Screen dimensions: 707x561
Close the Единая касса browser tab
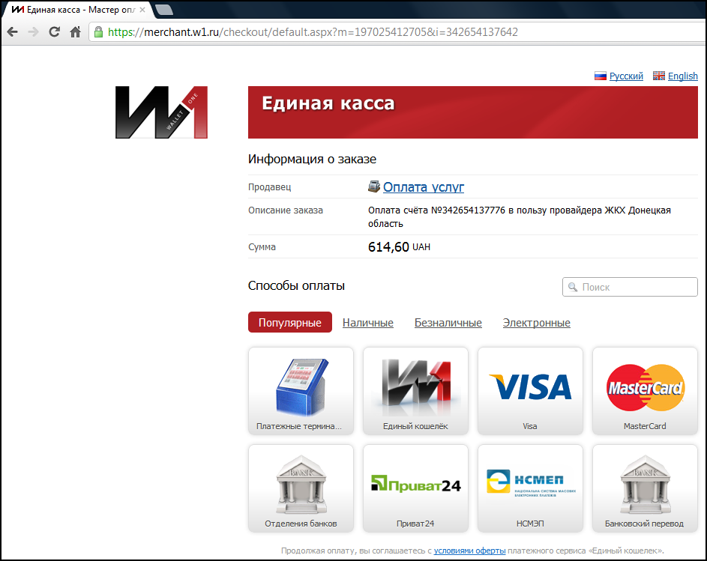(142, 10)
